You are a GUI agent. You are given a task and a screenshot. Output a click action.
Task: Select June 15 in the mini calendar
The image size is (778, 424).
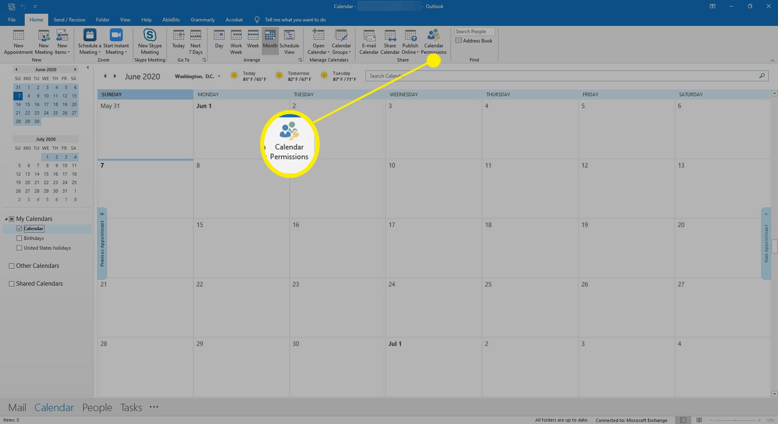point(28,104)
